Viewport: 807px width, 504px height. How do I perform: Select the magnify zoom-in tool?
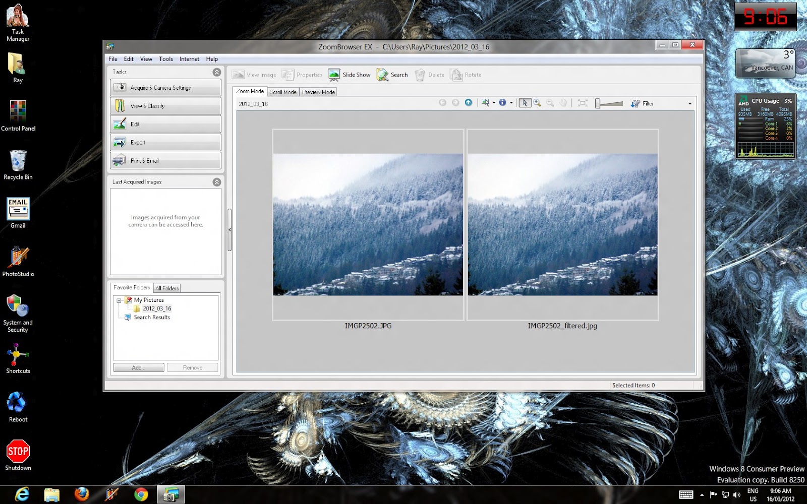pyautogui.click(x=537, y=103)
